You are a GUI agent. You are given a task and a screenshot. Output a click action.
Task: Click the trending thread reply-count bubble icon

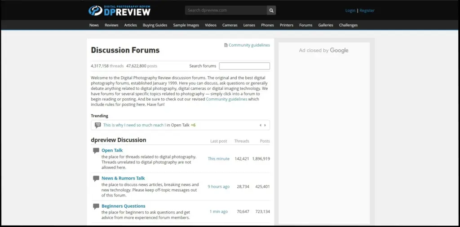point(97,125)
